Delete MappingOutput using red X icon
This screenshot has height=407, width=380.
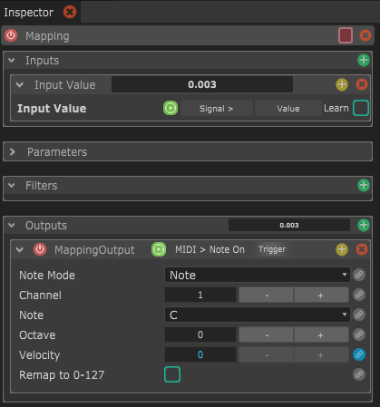(x=362, y=249)
